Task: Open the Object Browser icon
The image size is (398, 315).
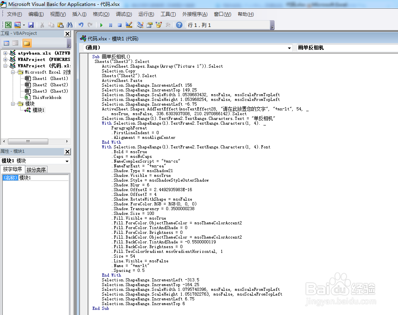Action: coord(159,25)
